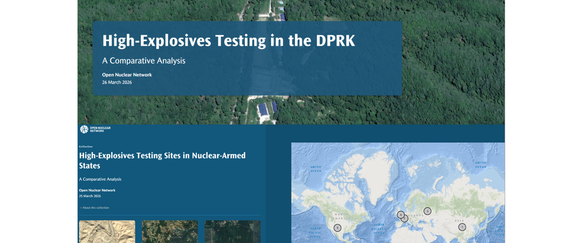576x243 pixels.
Task: Expand the About this collection section
Action: coord(95,208)
